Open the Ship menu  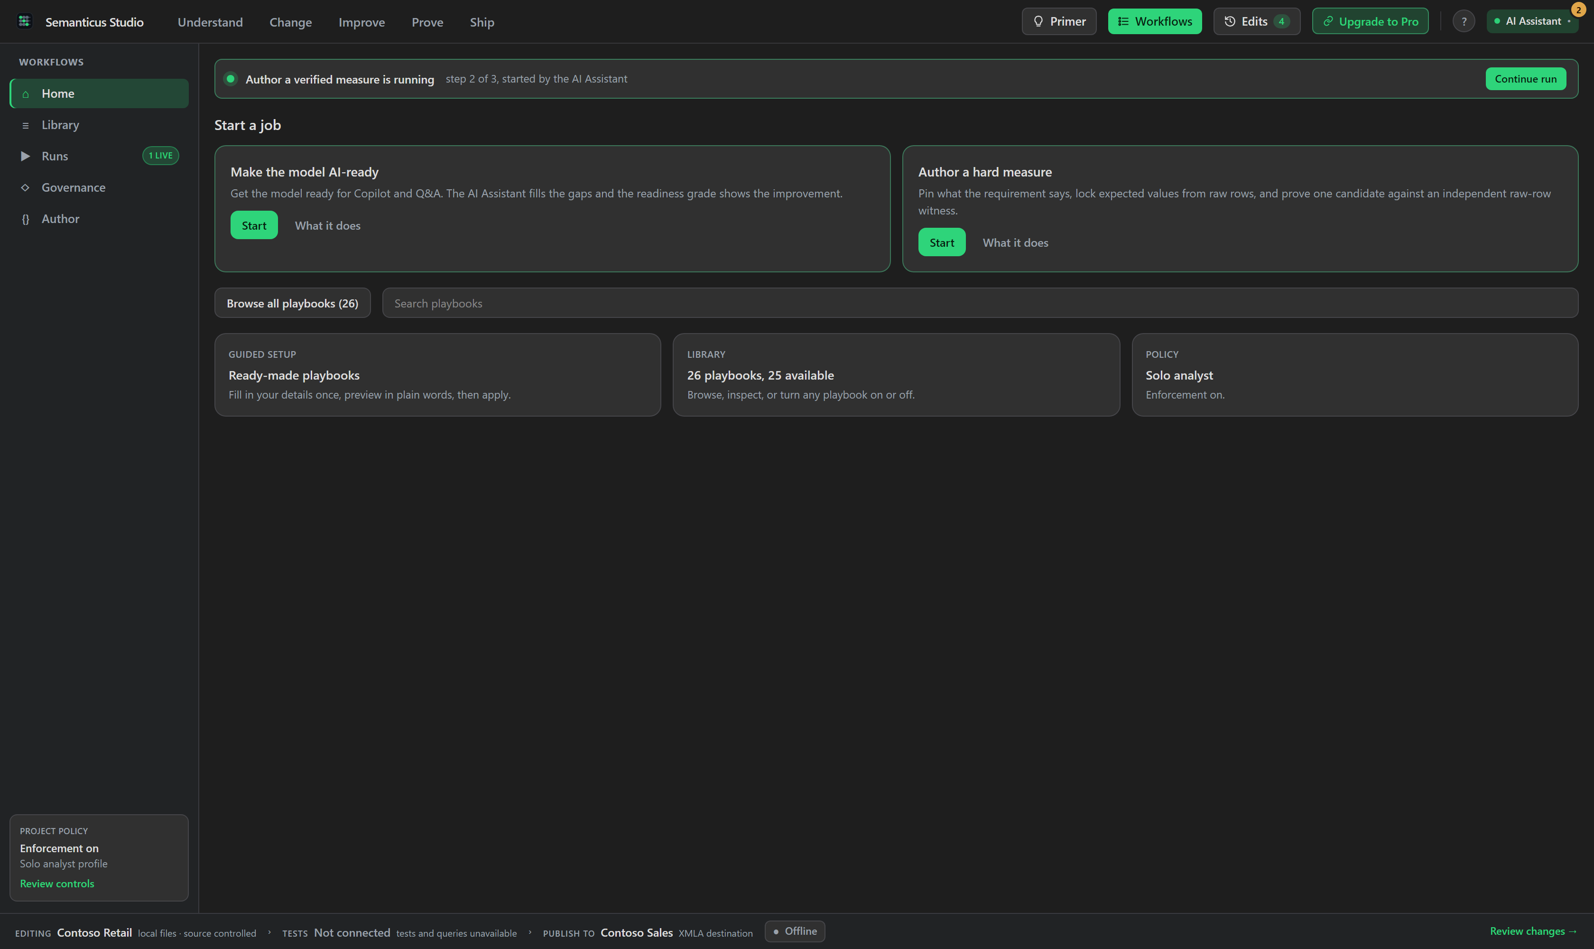[x=482, y=22]
